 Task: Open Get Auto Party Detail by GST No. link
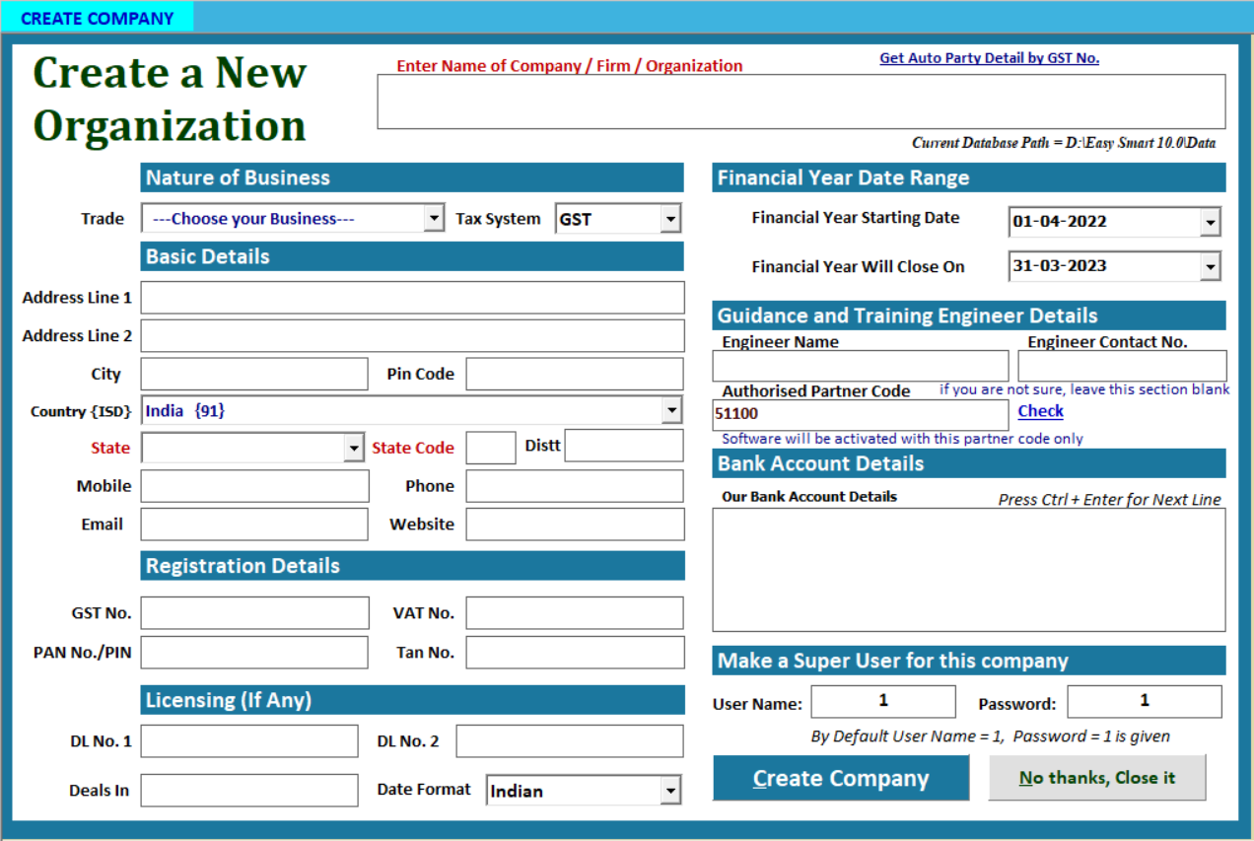[989, 58]
